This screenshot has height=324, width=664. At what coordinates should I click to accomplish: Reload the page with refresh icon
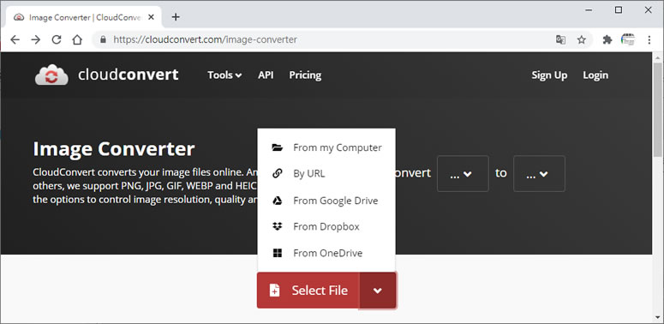click(57, 39)
